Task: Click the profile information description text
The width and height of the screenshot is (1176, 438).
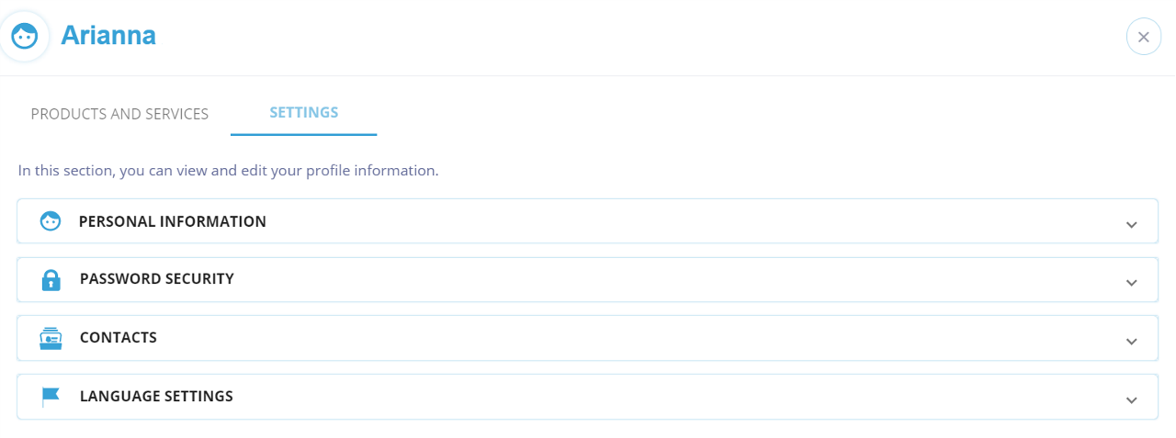Action: pos(228,171)
